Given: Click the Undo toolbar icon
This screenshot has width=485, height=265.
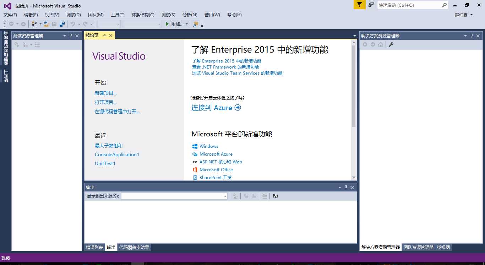Looking at the screenshot, I should (73, 24).
